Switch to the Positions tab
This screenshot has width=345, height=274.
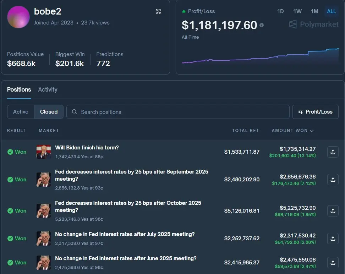[x=19, y=89]
